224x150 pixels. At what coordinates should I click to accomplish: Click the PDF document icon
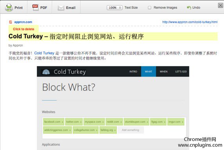tap(35, 7)
